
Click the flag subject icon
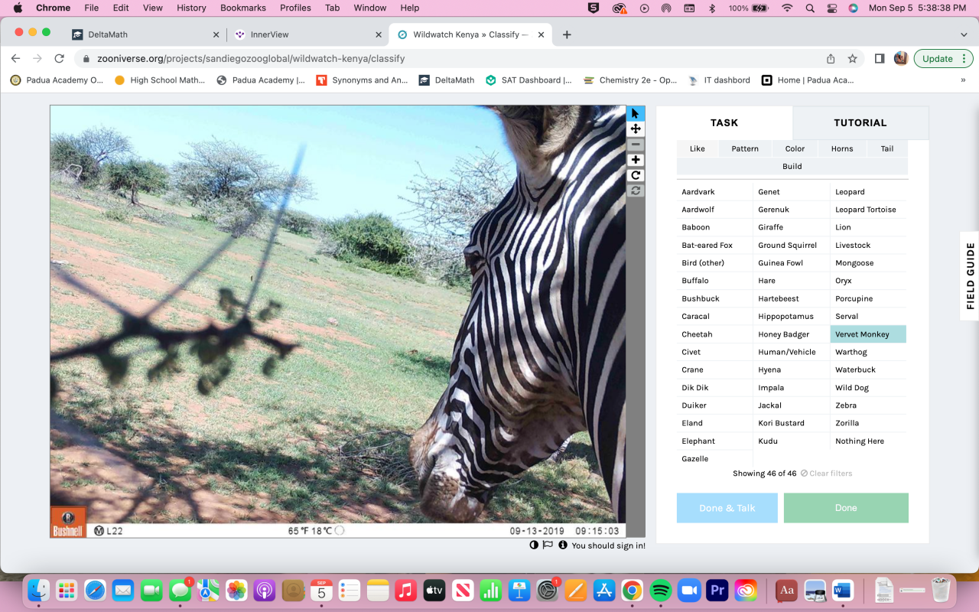click(x=548, y=545)
